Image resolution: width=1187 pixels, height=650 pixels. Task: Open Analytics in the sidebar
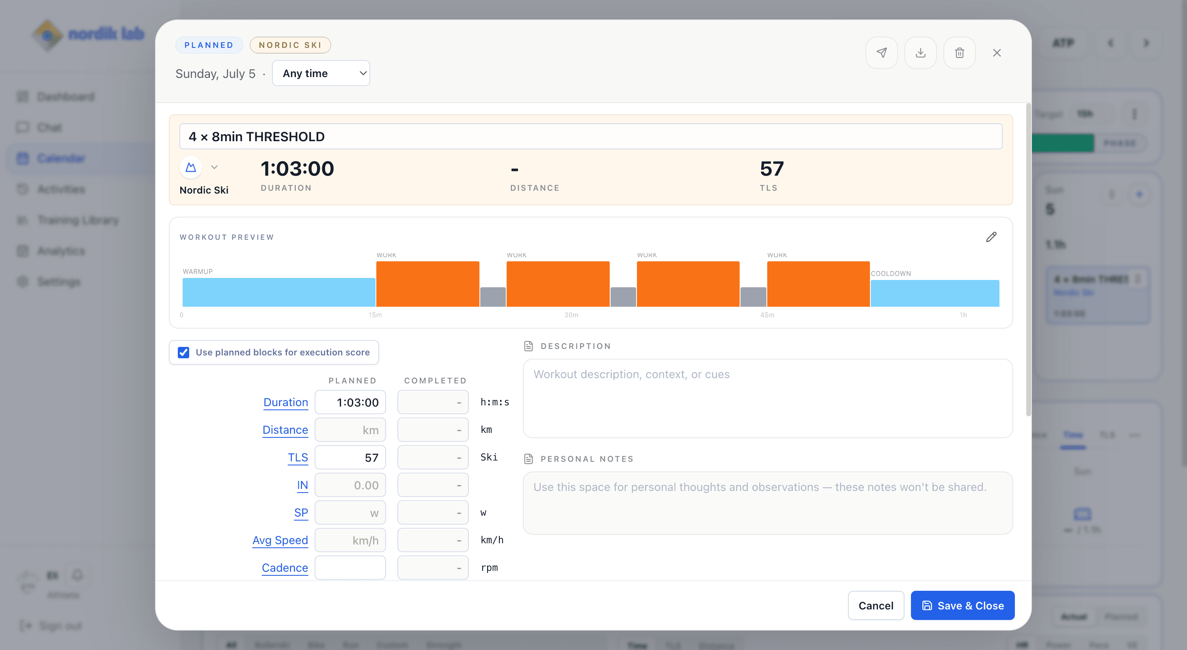click(x=61, y=251)
